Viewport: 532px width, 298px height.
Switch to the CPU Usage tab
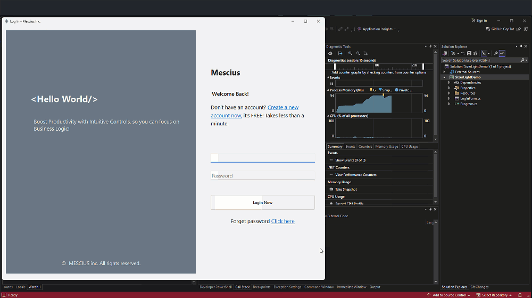click(410, 146)
